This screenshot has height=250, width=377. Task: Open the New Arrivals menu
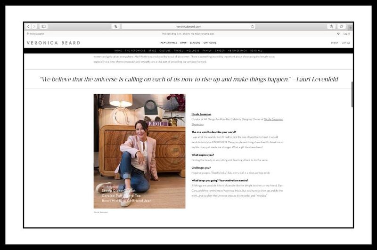point(169,43)
